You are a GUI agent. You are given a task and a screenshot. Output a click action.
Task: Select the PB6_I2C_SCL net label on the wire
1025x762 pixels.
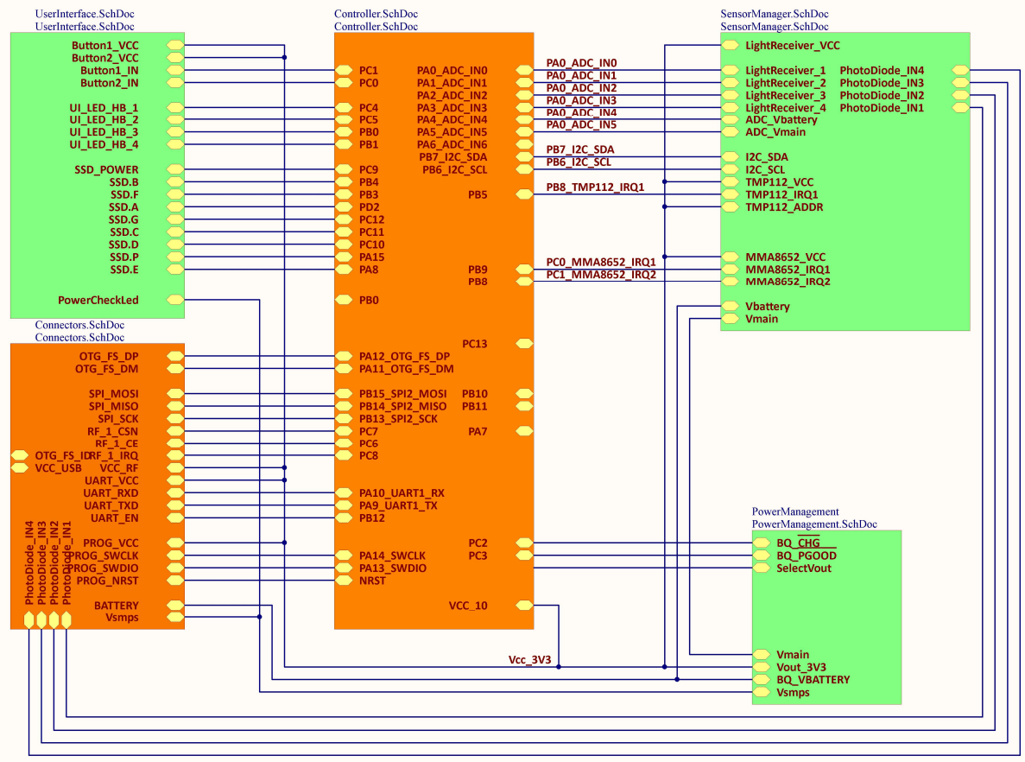click(x=579, y=162)
